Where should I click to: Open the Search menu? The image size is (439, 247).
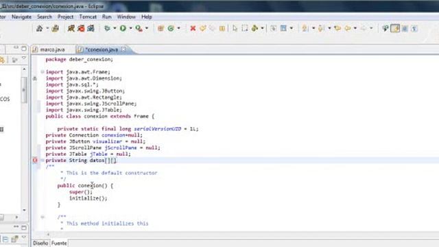[x=44, y=16]
